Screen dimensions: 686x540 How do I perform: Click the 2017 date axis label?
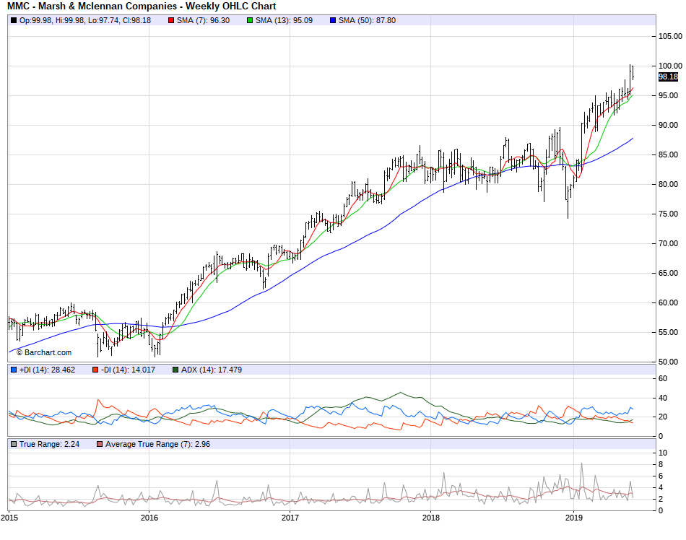tap(290, 518)
